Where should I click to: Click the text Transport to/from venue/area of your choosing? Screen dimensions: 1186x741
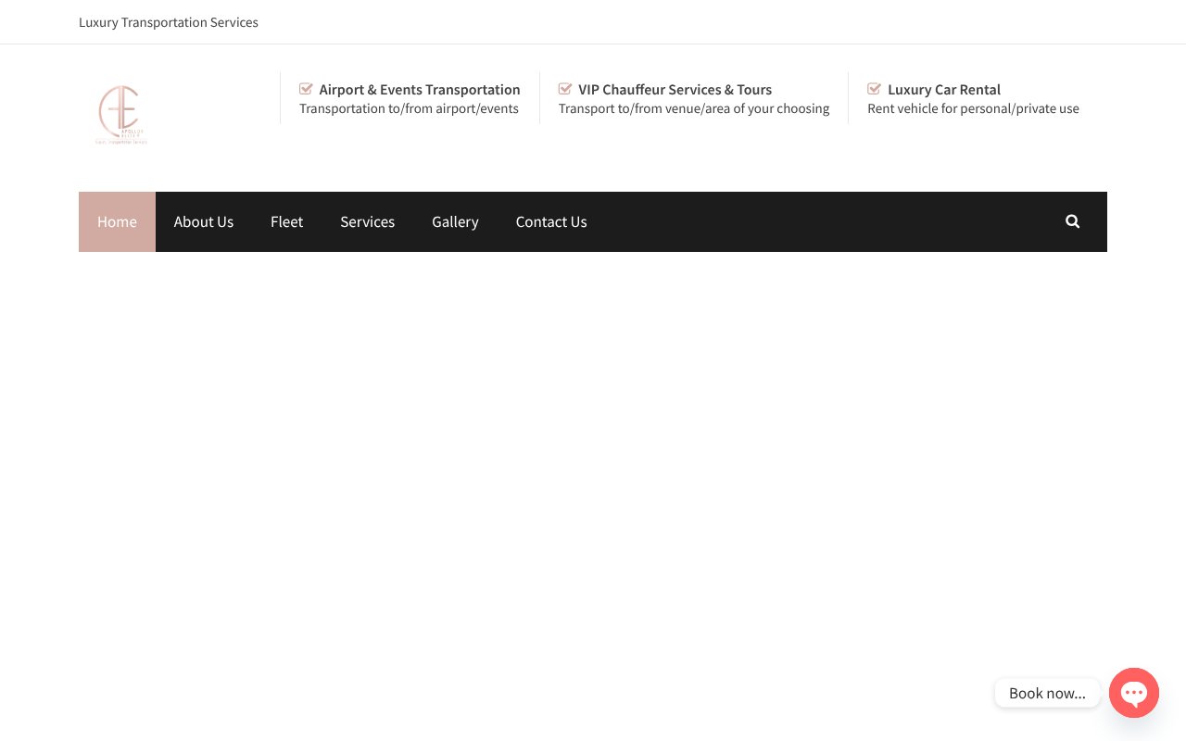click(694, 108)
